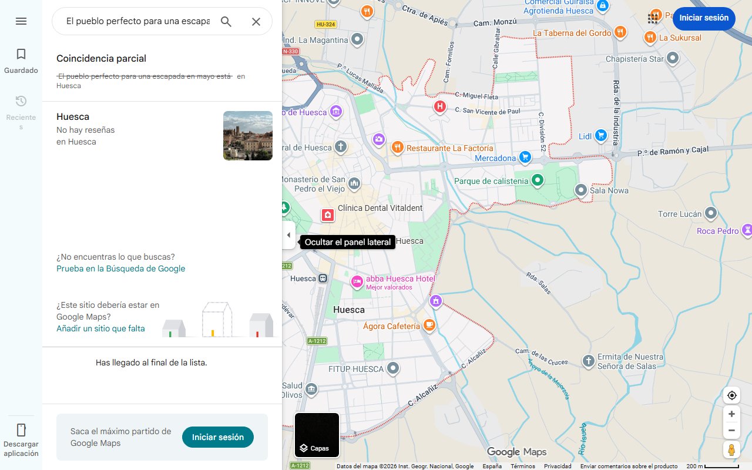Image resolution: width=752 pixels, height=470 pixels.
Task: Open the Google apps grid
Action: click(x=653, y=18)
